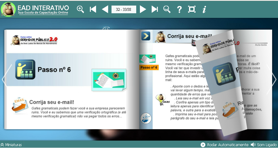Viewport: 278px width, 148px height.
Task: Go to the previous page arrow in toolbar
Action: 105,9
